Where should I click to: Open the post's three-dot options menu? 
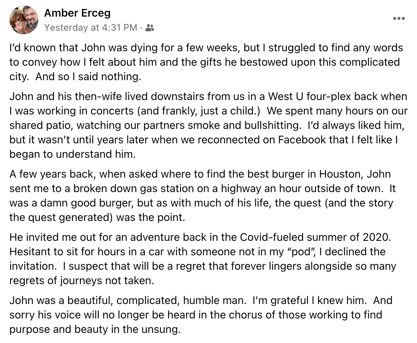coord(399,18)
